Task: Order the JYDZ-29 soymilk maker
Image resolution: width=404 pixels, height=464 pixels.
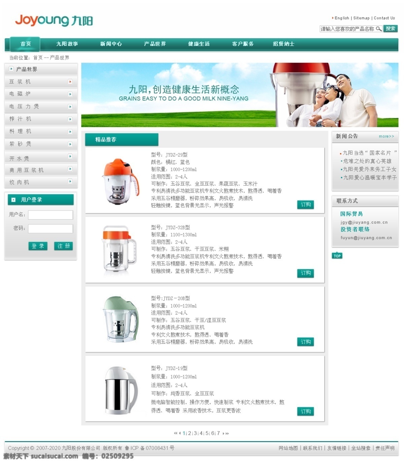Action: (x=305, y=205)
